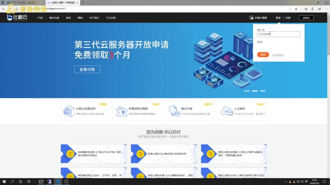This screenshot has height=185, width=330.
Task: Open the 解决方案 navigation menu
Action: (x=54, y=18)
